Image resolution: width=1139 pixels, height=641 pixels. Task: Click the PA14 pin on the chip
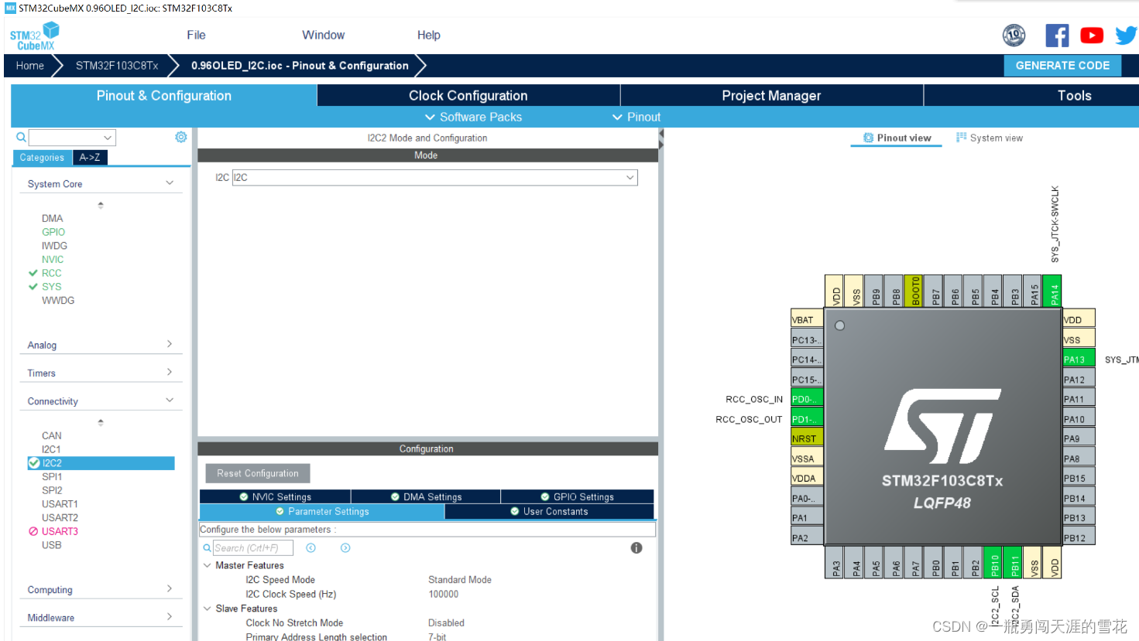(1053, 291)
